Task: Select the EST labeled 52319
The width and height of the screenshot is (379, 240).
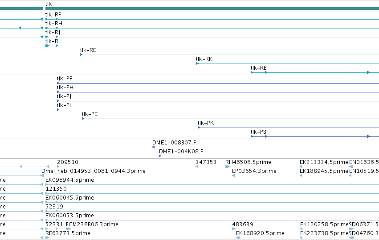Action: [54, 207]
